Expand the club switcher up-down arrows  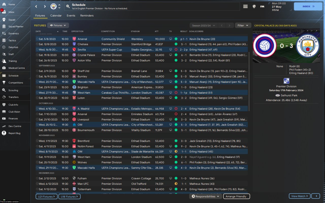[x=59, y=6]
